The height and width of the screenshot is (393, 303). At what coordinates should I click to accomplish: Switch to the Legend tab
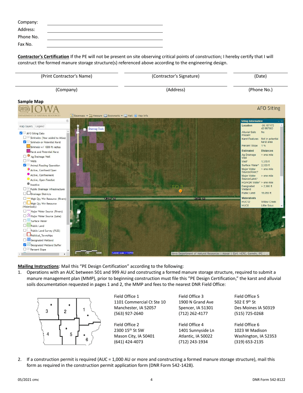tap(40, 127)
